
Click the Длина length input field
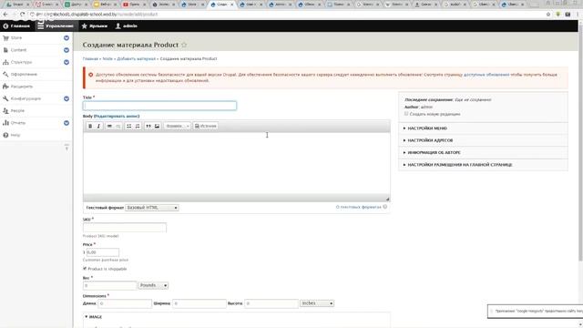click(x=125, y=303)
